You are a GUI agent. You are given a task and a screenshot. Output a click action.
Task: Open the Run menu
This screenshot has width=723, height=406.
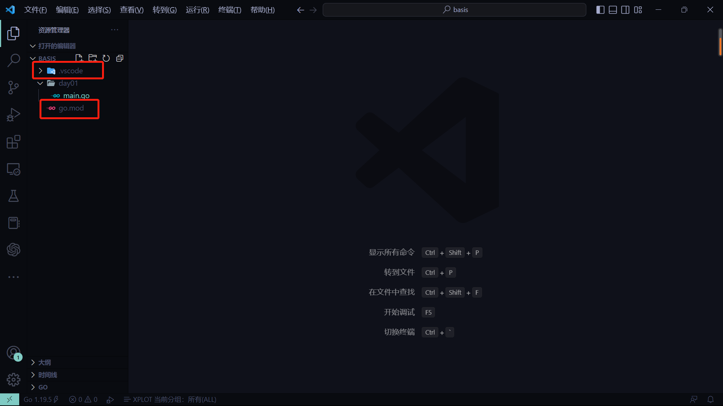click(x=197, y=10)
